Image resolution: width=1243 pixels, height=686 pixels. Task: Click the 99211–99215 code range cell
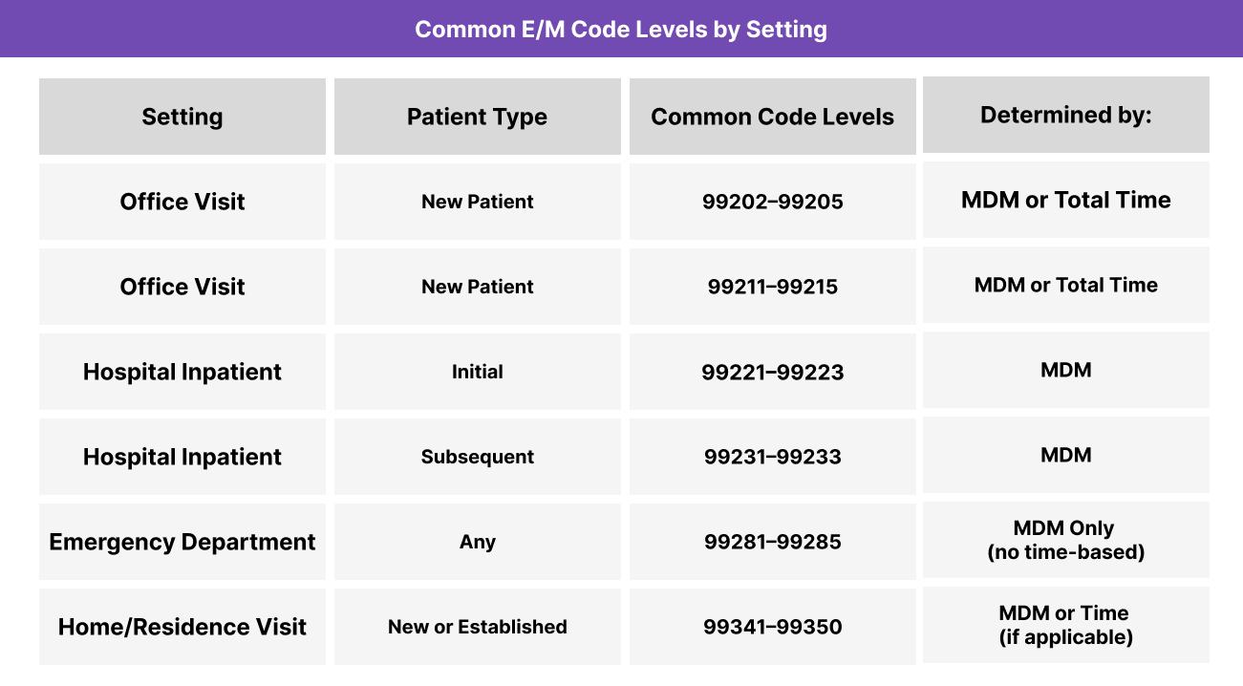coord(772,287)
